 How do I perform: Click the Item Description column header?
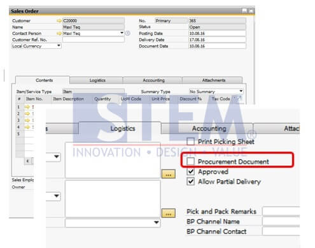click(68, 99)
